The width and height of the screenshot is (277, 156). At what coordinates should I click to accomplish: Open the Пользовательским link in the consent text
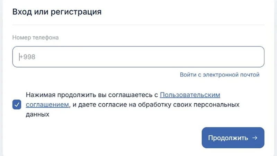click(x=190, y=95)
